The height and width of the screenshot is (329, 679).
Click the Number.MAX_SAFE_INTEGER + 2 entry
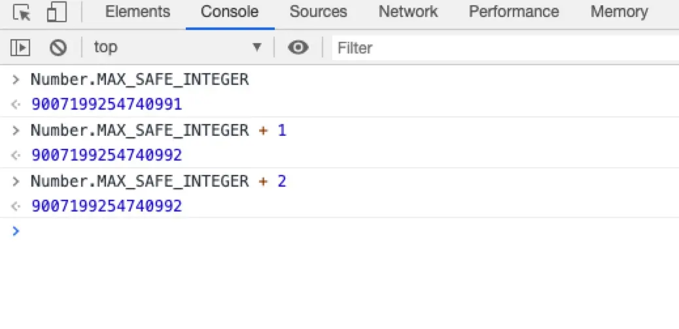pos(158,181)
